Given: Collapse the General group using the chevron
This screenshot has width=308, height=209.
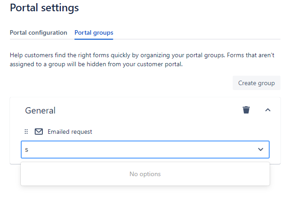Looking at the screenshot, I should tap(268, 110).
